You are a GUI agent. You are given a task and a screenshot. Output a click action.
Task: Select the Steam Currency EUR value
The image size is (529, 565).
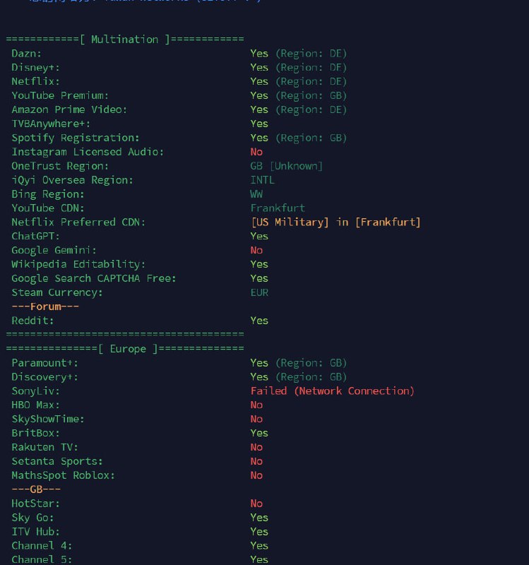(259, 292)
